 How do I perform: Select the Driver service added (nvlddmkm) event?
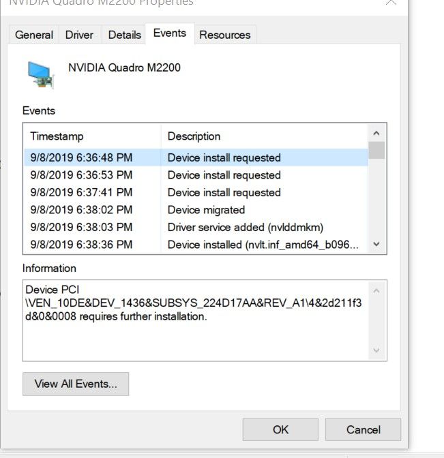[x=196, y=227]
